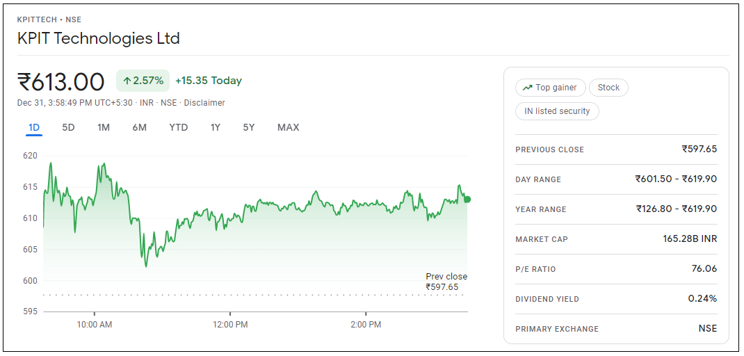The width and height of the screenshot is (744, 356).
Task: Click the green current price dot on chart
Action: [x=467, y=200]
